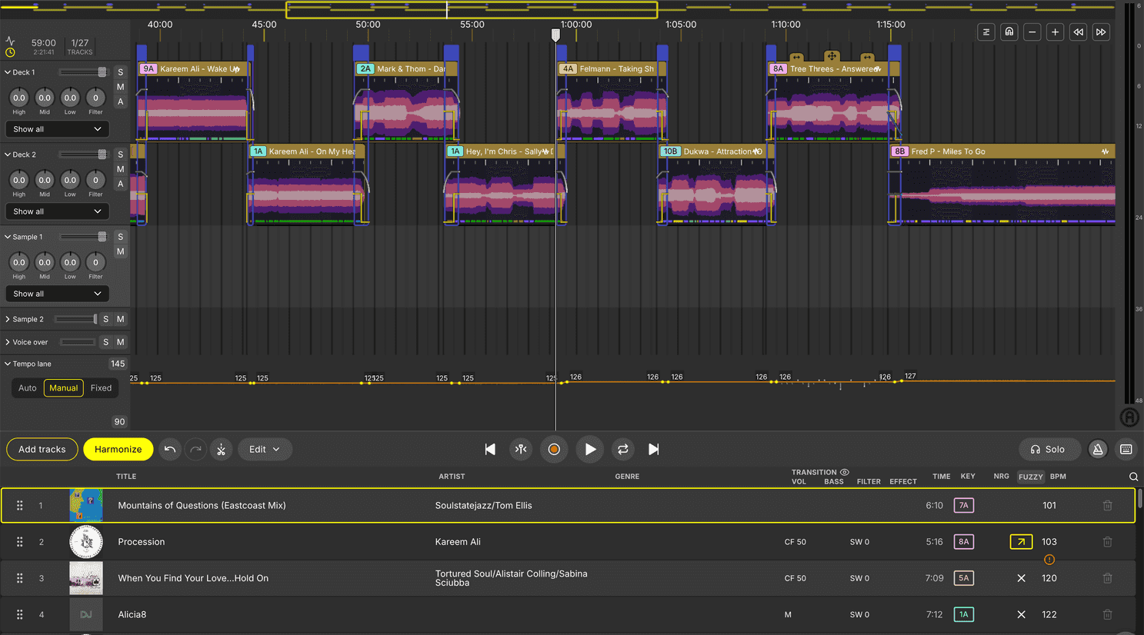Image resolution: width=1144 pixels, height=635 pixels.
Task: Toggle the magnet snap icon
Action: point(1009,32)
